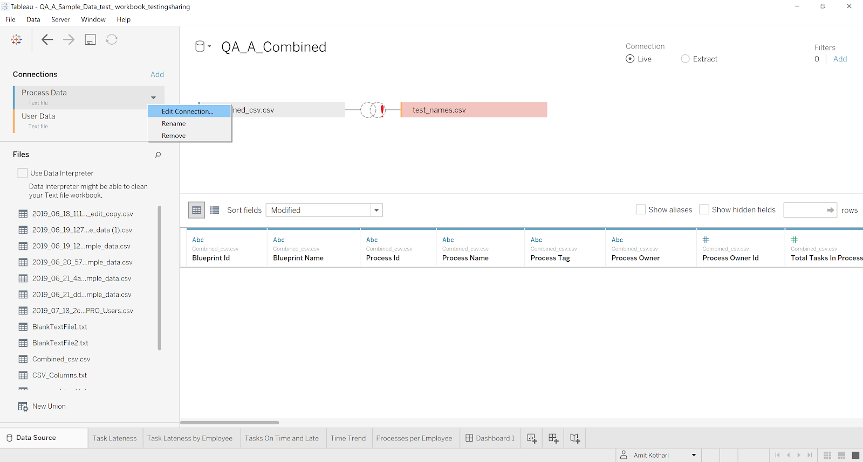Select the Live connection radio button

(630, 59)
